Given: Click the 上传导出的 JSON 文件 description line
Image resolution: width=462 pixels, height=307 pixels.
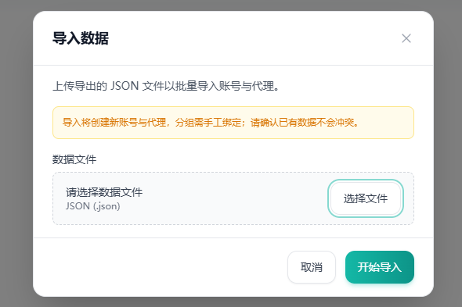Looking at the screenshot, I should coord(166,86).
